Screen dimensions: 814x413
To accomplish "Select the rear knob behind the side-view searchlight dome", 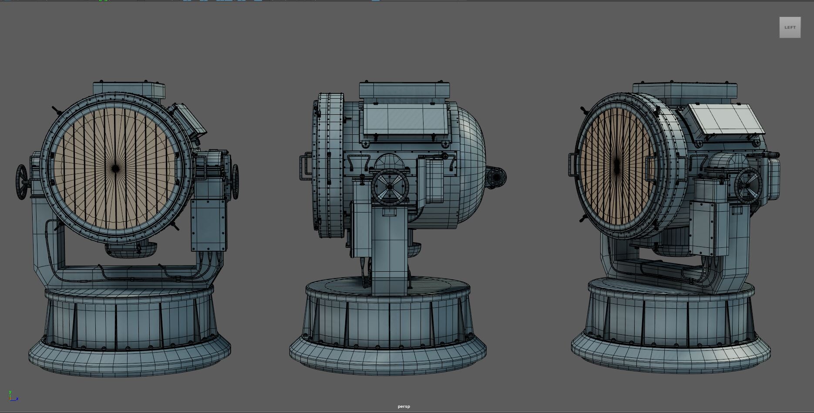I will pos(496,177).
